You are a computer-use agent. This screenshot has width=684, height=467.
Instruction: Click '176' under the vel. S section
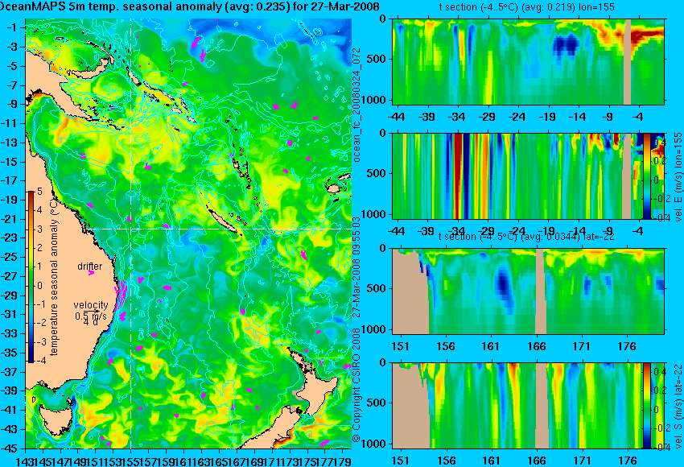pos(627,461)
